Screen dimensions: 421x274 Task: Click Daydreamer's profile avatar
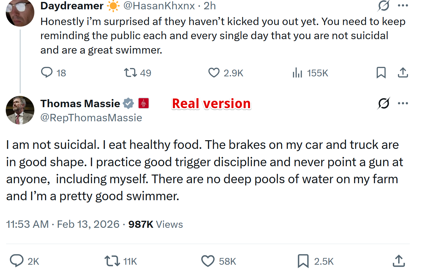coord(20,12)
